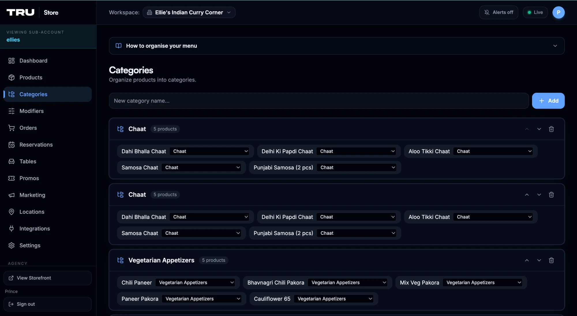The height and width of the screenshot is (316, 577).
Task: Click the Products box icon in sidebar
Action: click(12, 77)
